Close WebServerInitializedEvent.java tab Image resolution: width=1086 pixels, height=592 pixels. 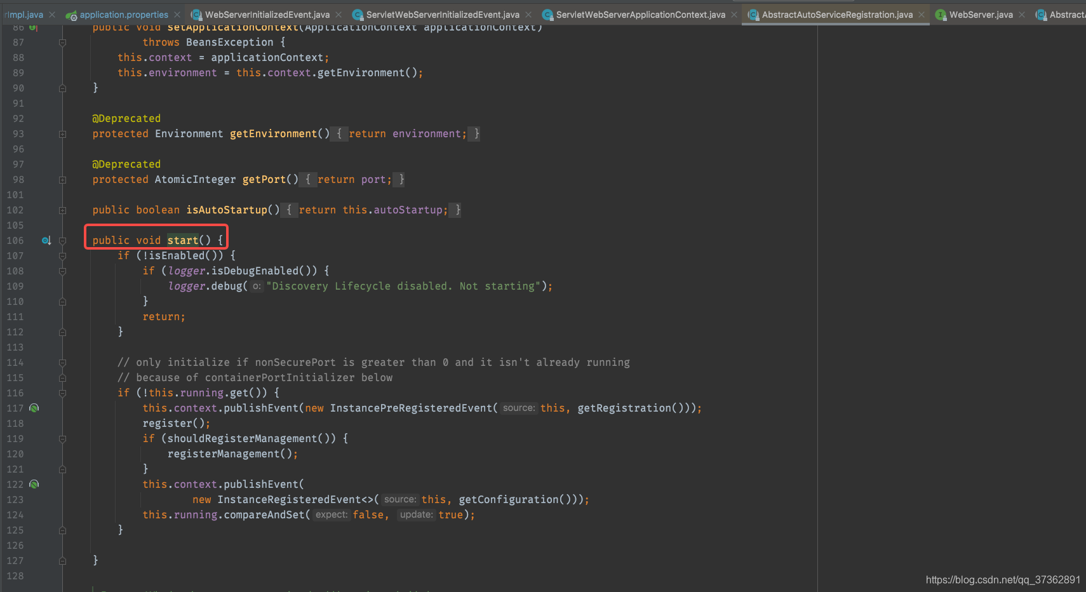click(339, 15)
